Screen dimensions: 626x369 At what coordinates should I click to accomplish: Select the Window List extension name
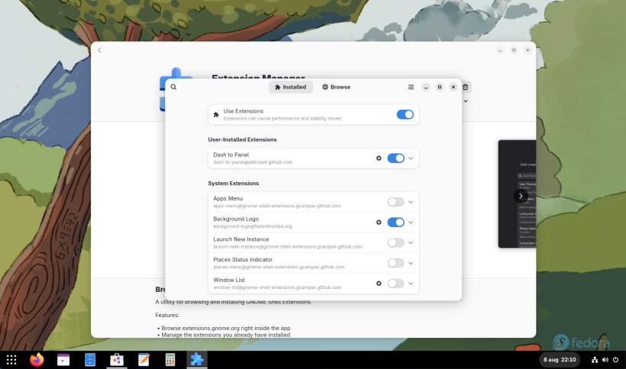(x=229, y=280)
